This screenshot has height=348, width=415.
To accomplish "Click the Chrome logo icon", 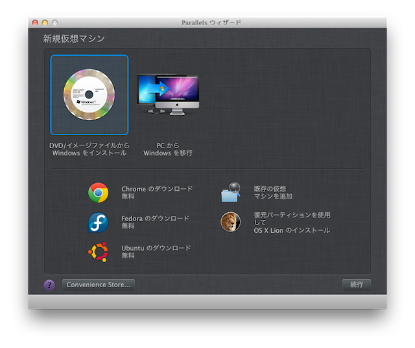I will click(98, 193).
